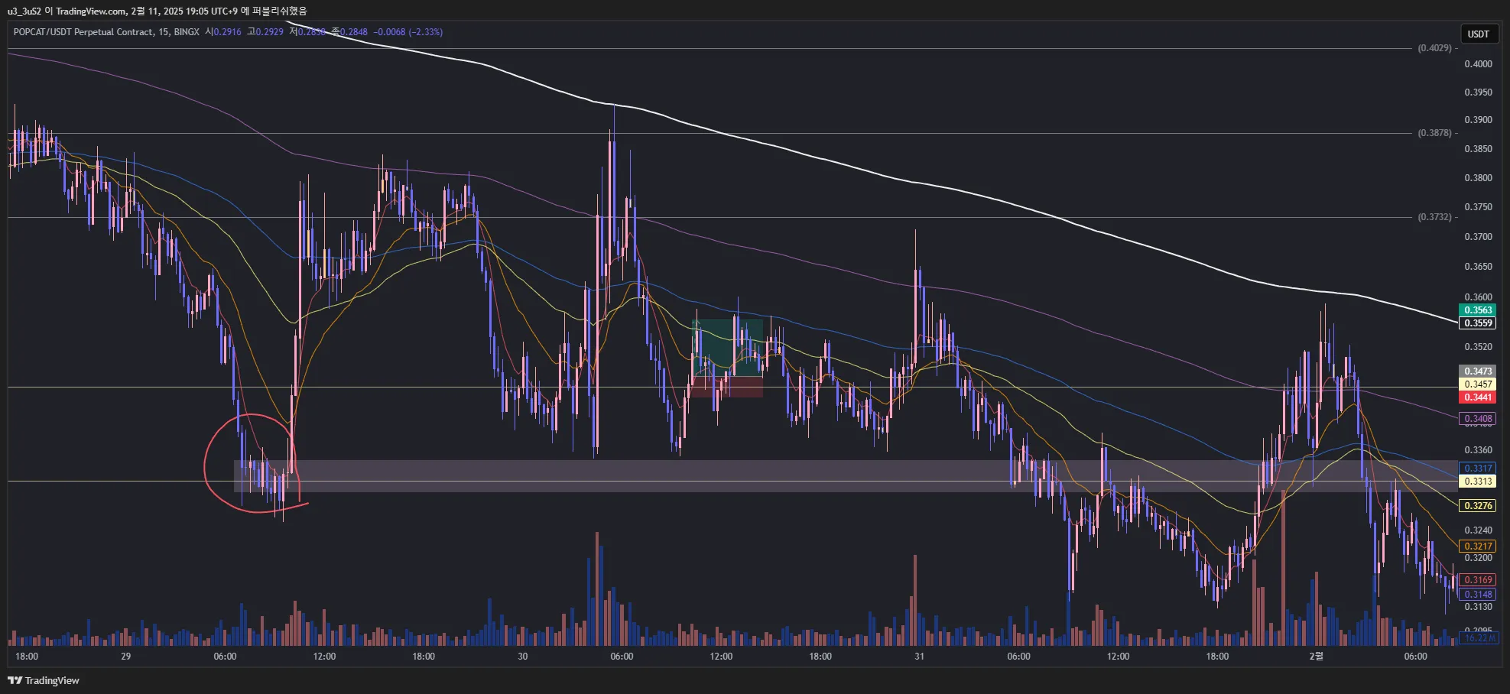The height and width of the screenshot is (694, 1510).
Task: Click the 0.4000 price axis label
Action: [x=1478, y=64]
